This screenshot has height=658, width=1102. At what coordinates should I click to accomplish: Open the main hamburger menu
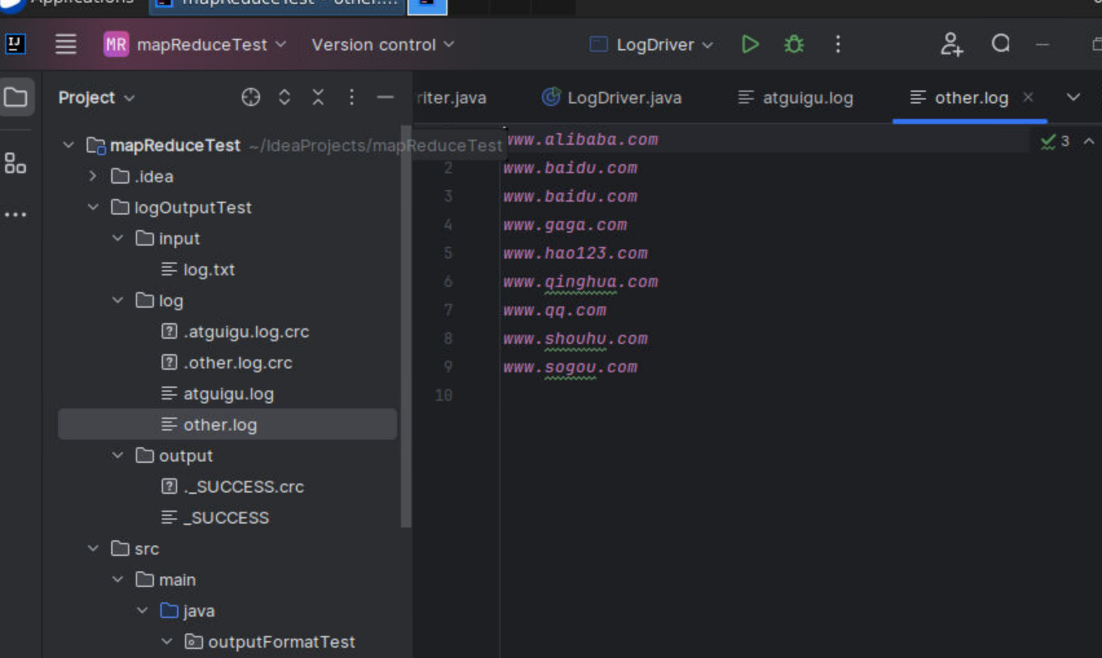tap(65, 45)
